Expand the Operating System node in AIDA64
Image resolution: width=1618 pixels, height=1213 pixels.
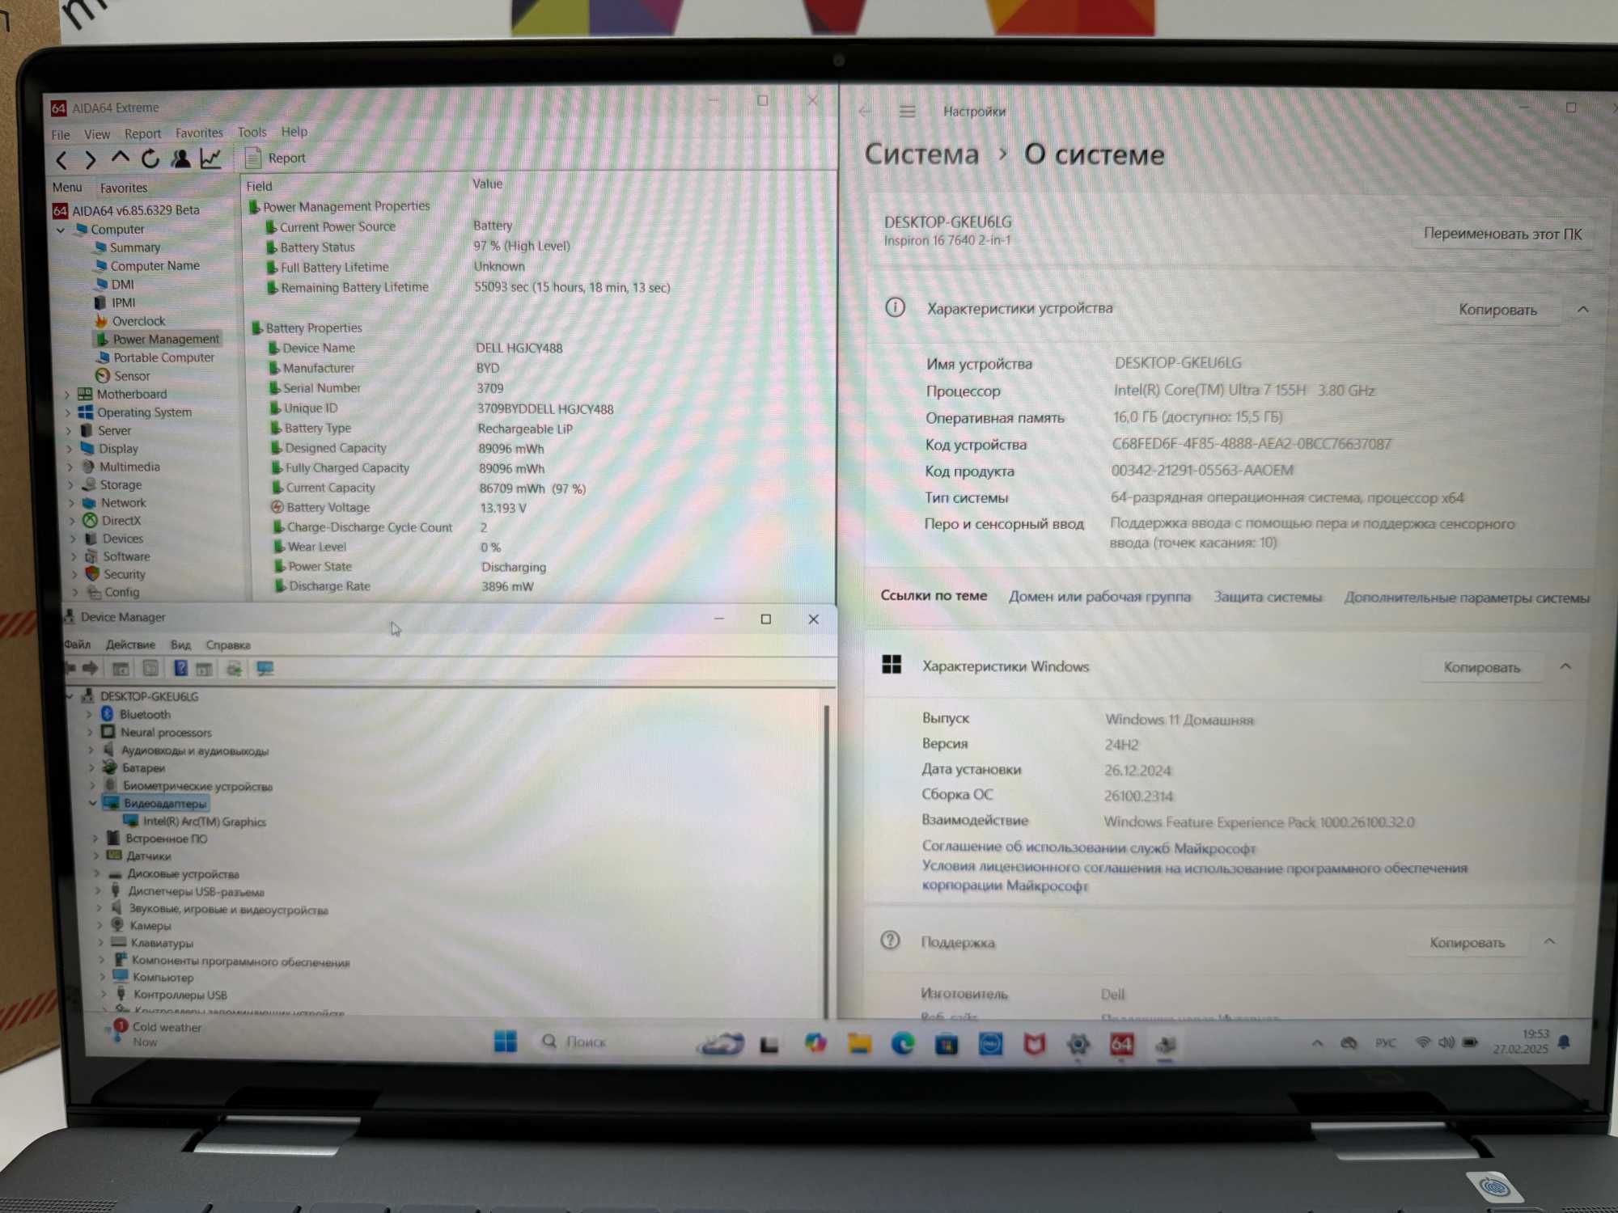click(68, 412)
